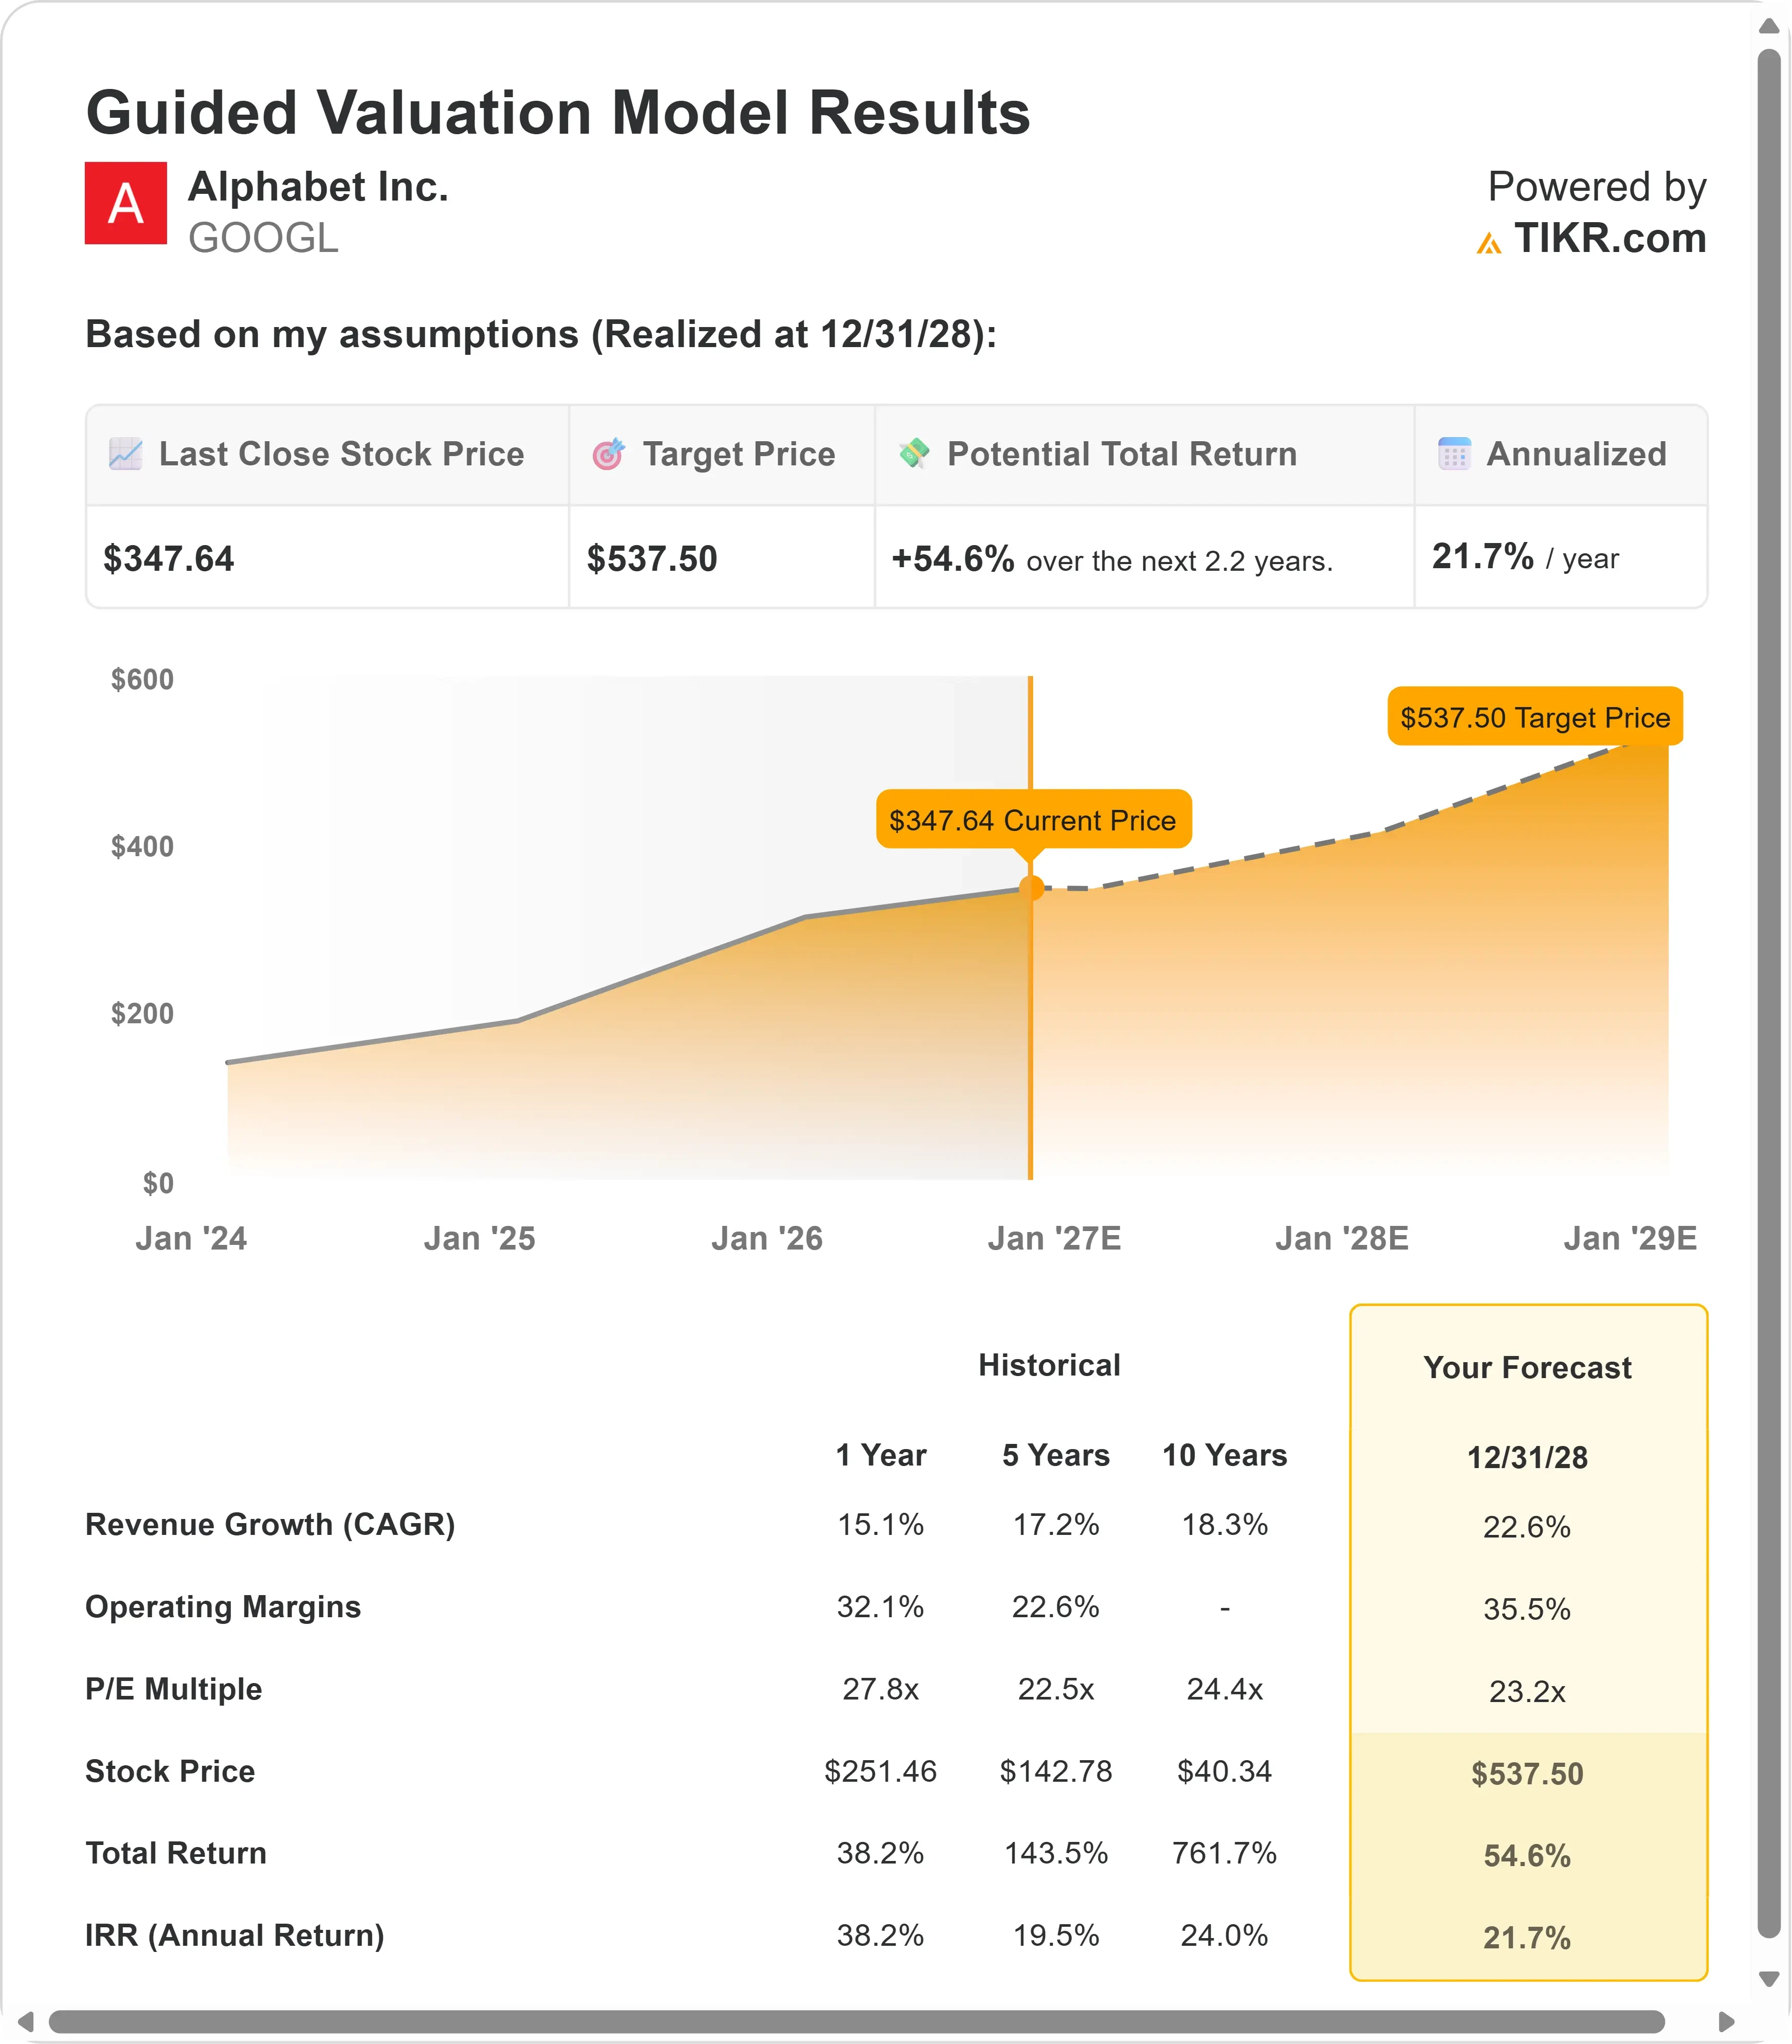Click the 'Alphabet Inc.' company name

tap(319, 187)
